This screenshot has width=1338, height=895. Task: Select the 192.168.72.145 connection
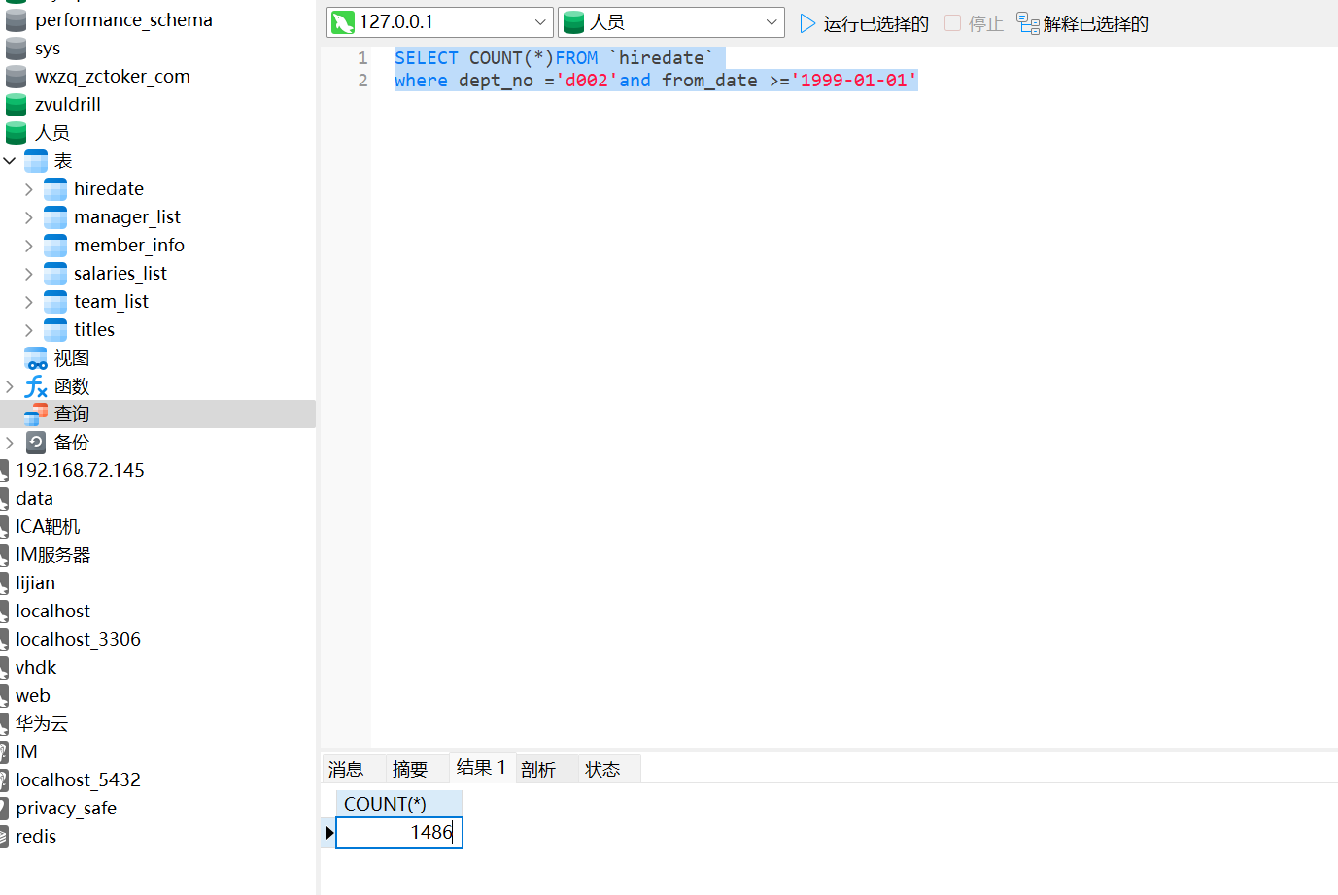coord(80,470)
